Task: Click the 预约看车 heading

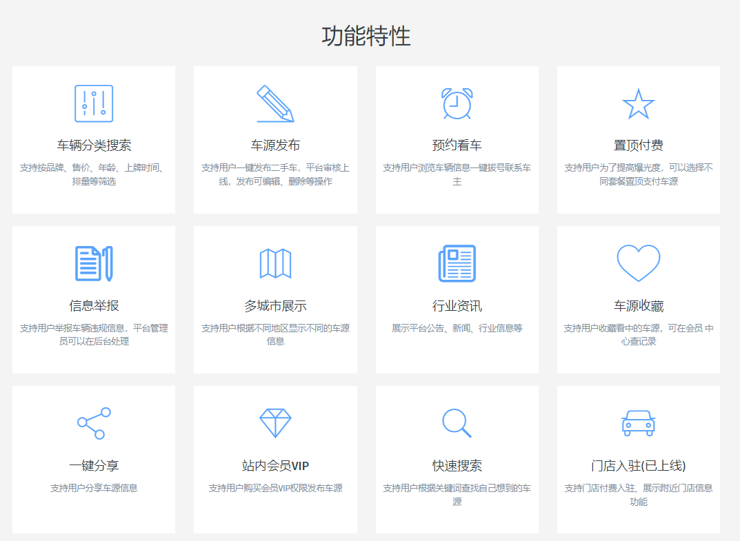Action: [457, 145]
